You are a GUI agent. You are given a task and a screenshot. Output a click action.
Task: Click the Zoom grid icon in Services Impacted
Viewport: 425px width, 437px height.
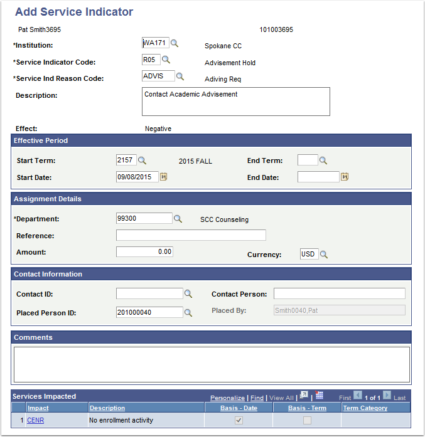click(304, 395)
